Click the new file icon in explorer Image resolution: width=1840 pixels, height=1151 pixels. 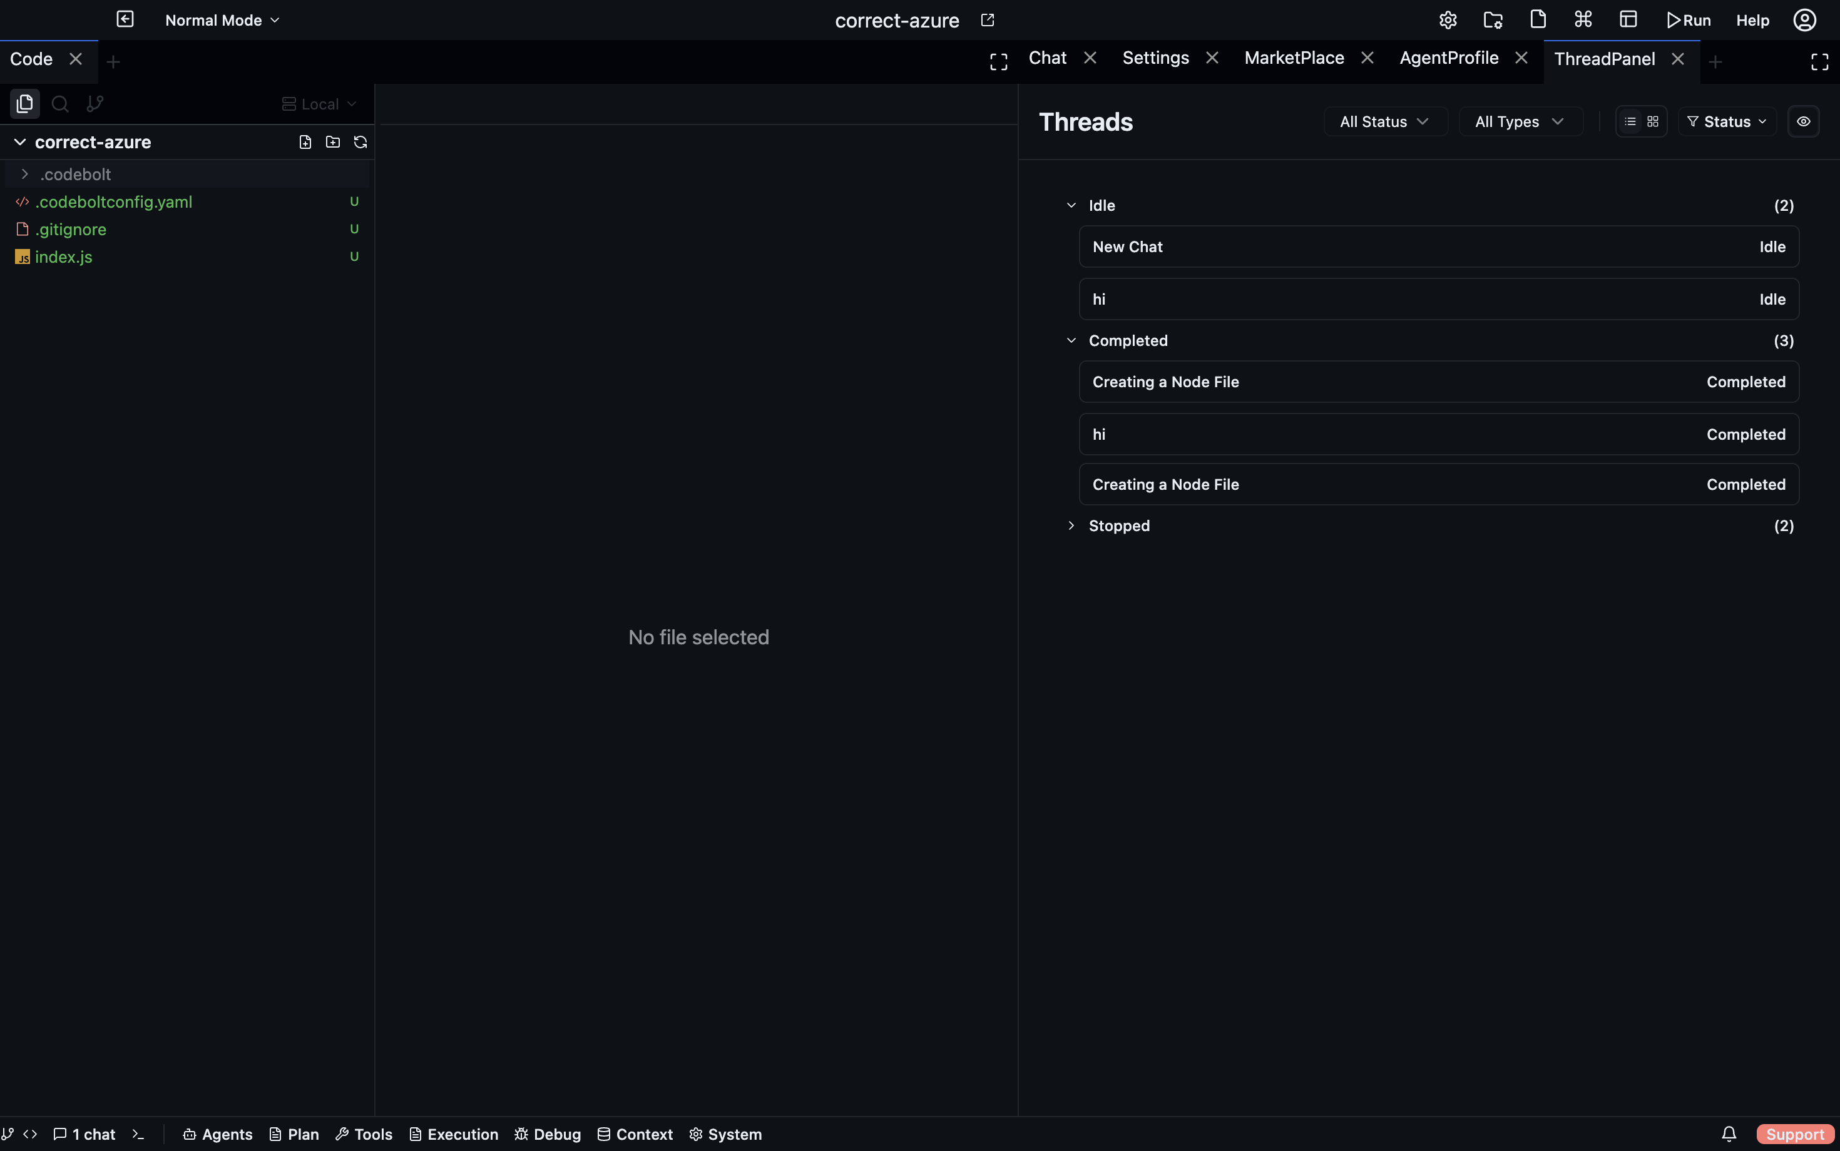click(305, 143)
